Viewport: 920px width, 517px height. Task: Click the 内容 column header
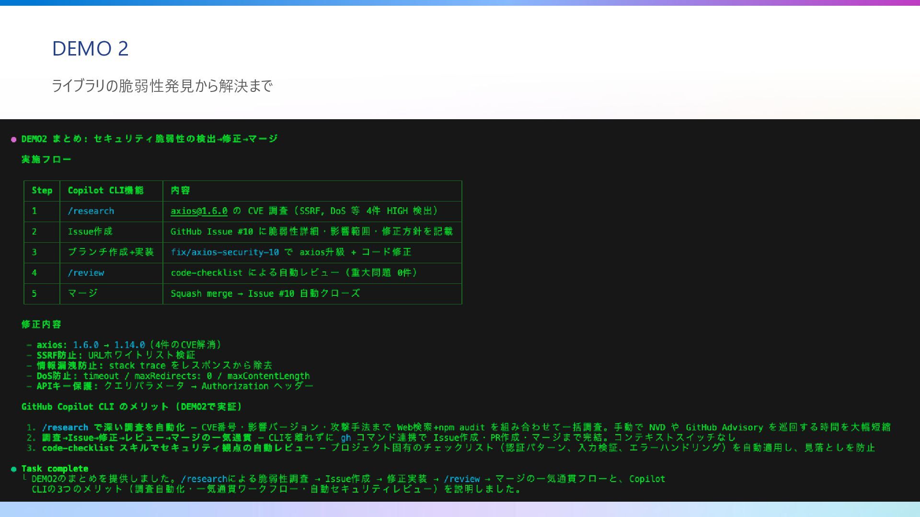tap(180, 191)
